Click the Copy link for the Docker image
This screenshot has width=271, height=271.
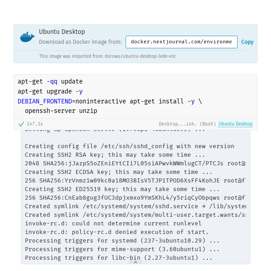click(x=247, y=42)
